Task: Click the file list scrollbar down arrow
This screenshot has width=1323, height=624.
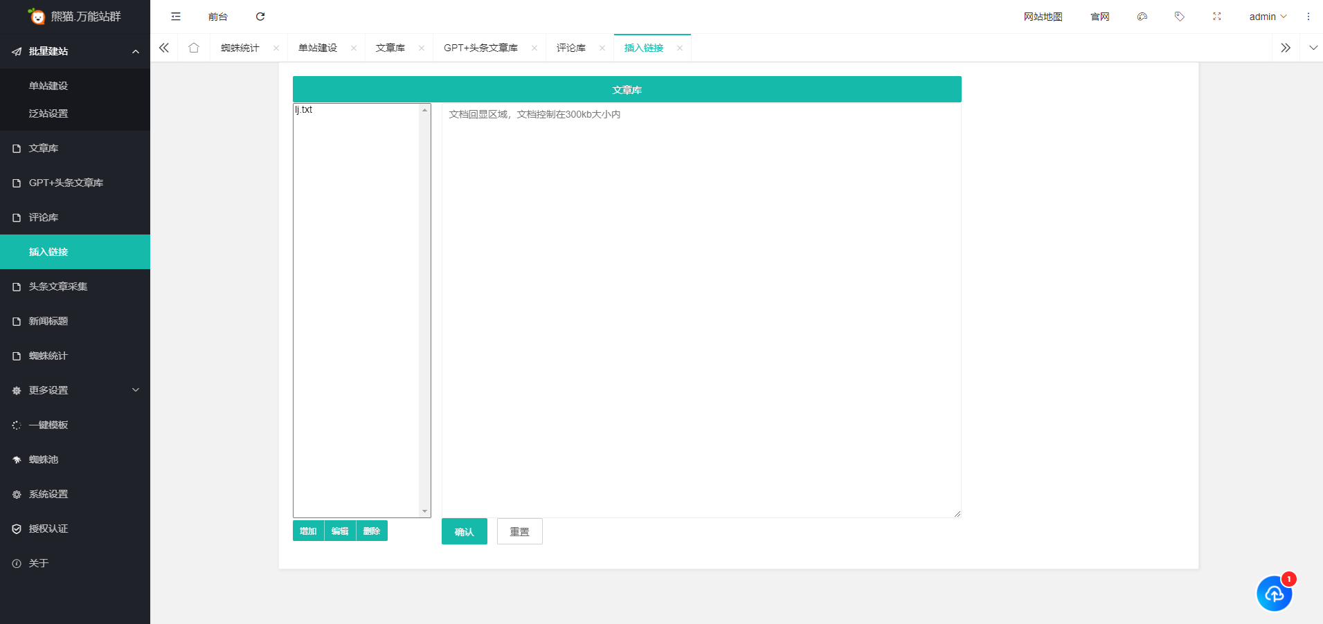Action: [x=425, y=511]
